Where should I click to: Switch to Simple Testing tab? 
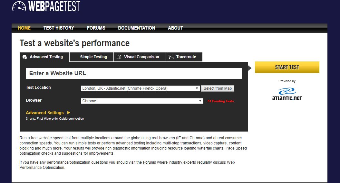point(92,57)
